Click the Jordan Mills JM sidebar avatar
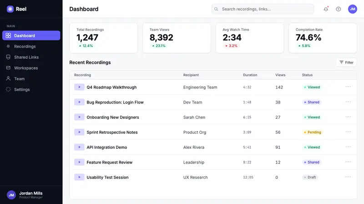The width and height of the screenshot is (364, 204). point(11,195)
